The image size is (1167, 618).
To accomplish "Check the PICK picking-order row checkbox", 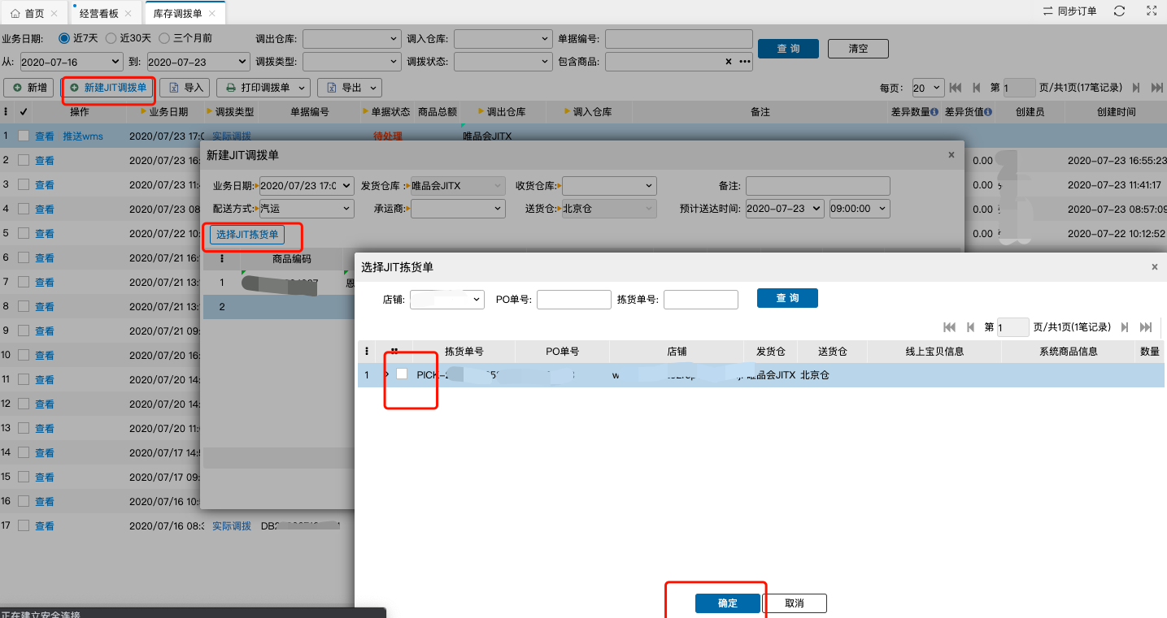I will point(402,374).
